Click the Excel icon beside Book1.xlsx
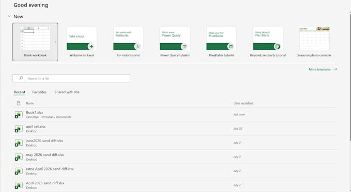This screenshot has height=192, width=351. point(19,114)
